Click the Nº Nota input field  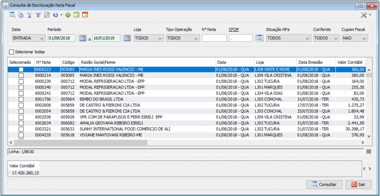pyautogui.click(x=214, y=38)
